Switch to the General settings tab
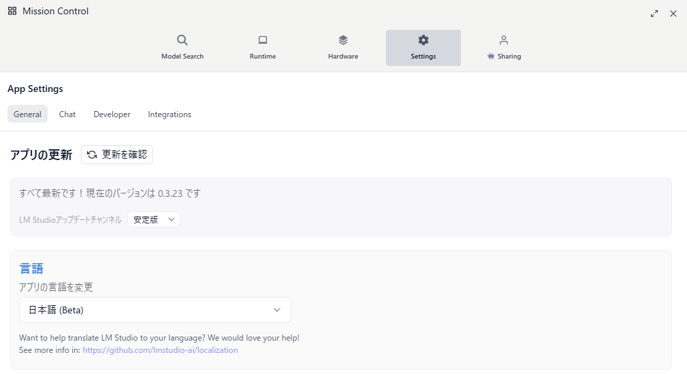687x374 pixels. pyautogui.click(x=27, y=114)
